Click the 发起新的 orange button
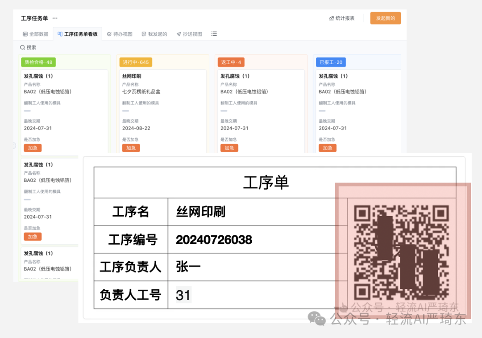 (x=385, y=18)
